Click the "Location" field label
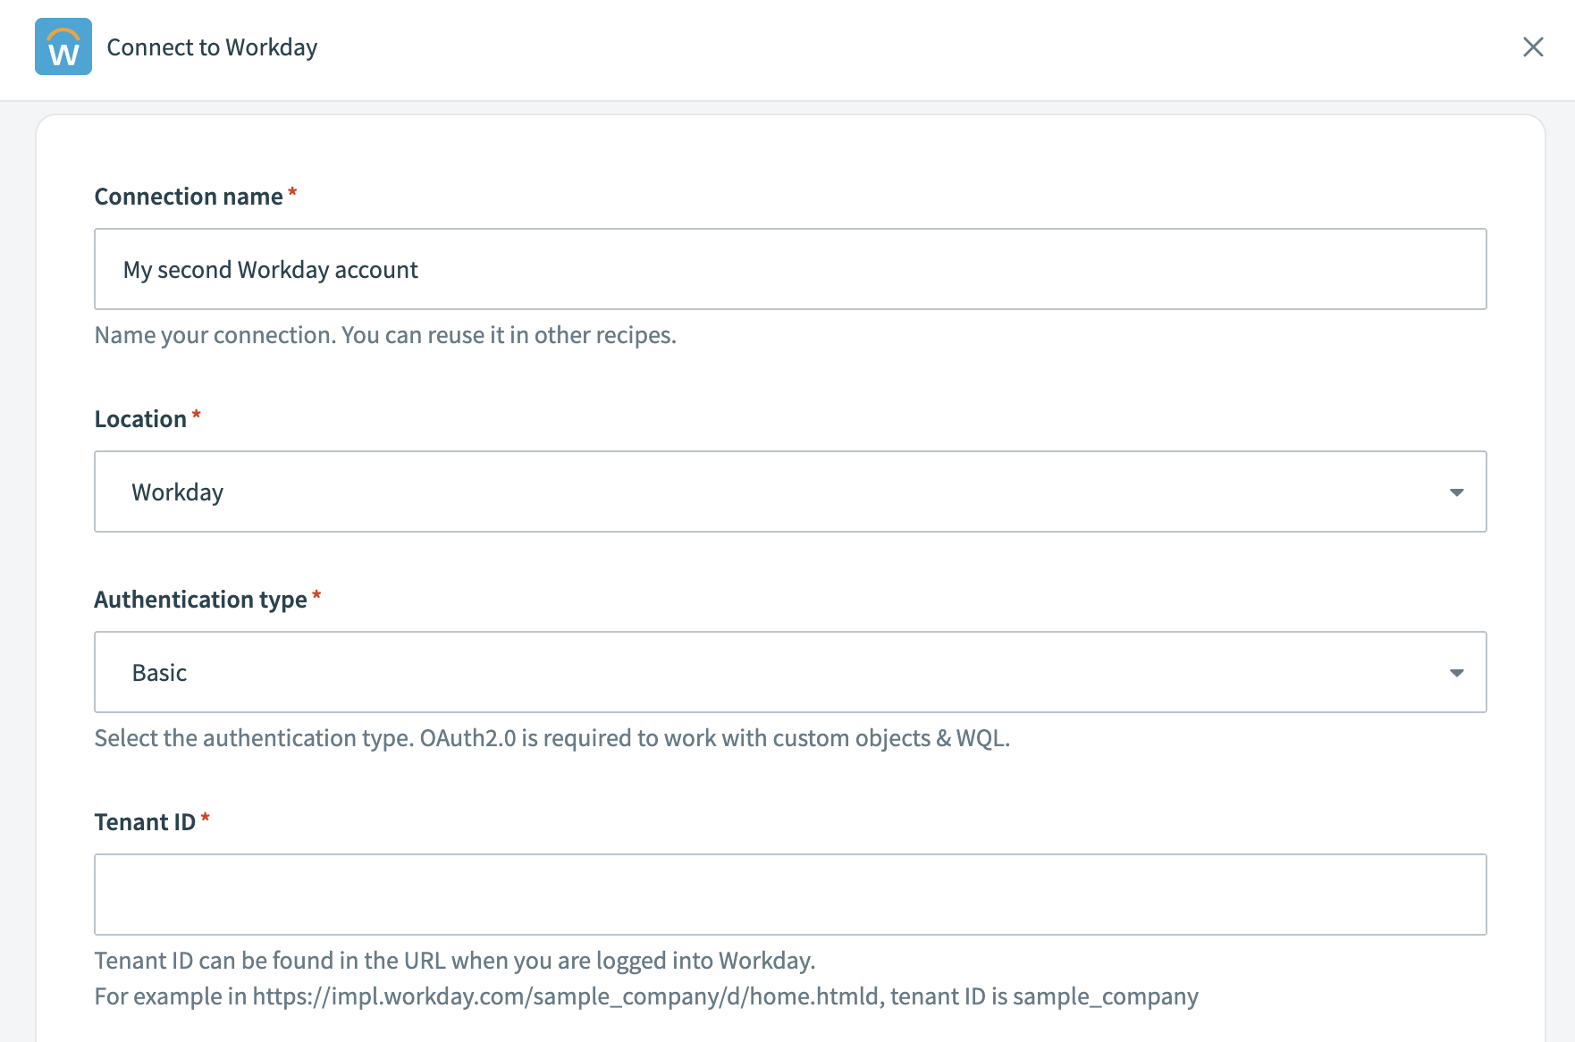Image resolution: width=1575 pixels, height=1042 pixels. (140, 419)
